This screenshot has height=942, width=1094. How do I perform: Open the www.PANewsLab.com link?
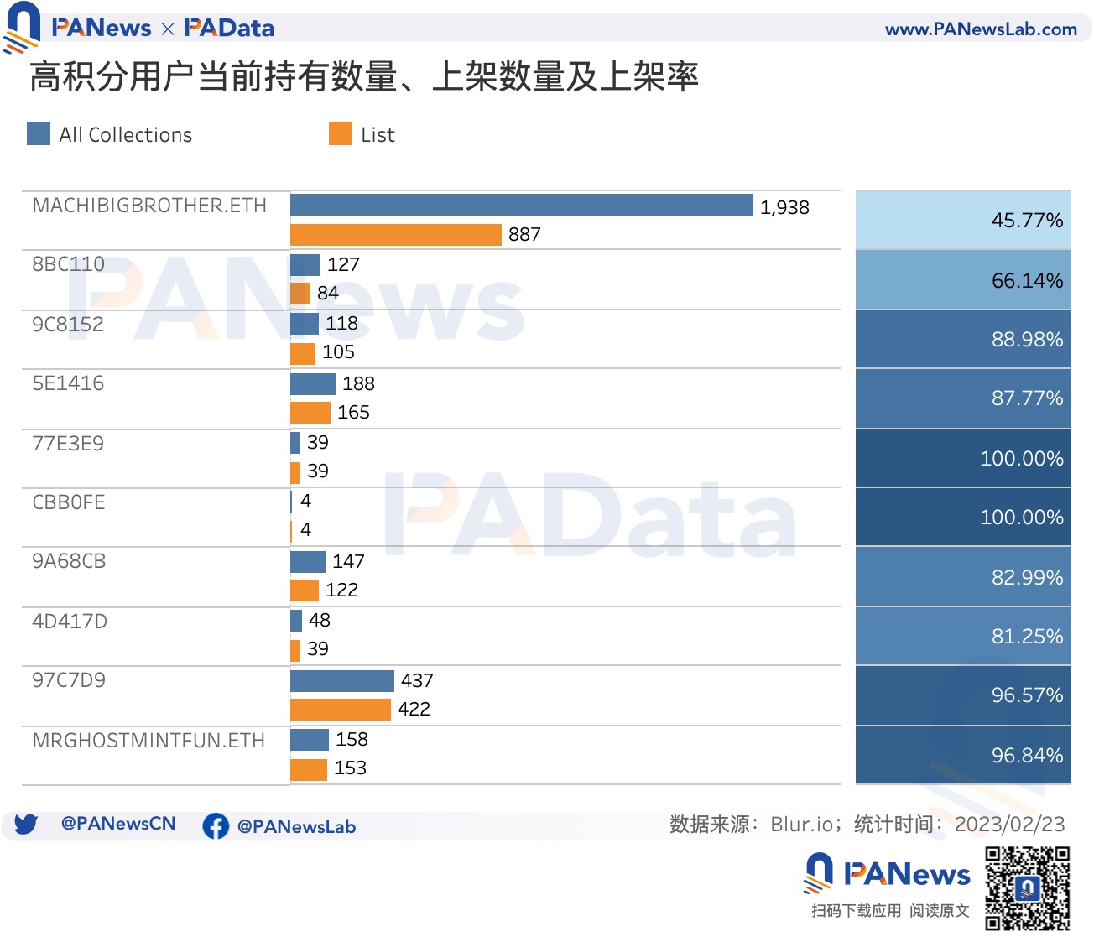click(982, 27)
